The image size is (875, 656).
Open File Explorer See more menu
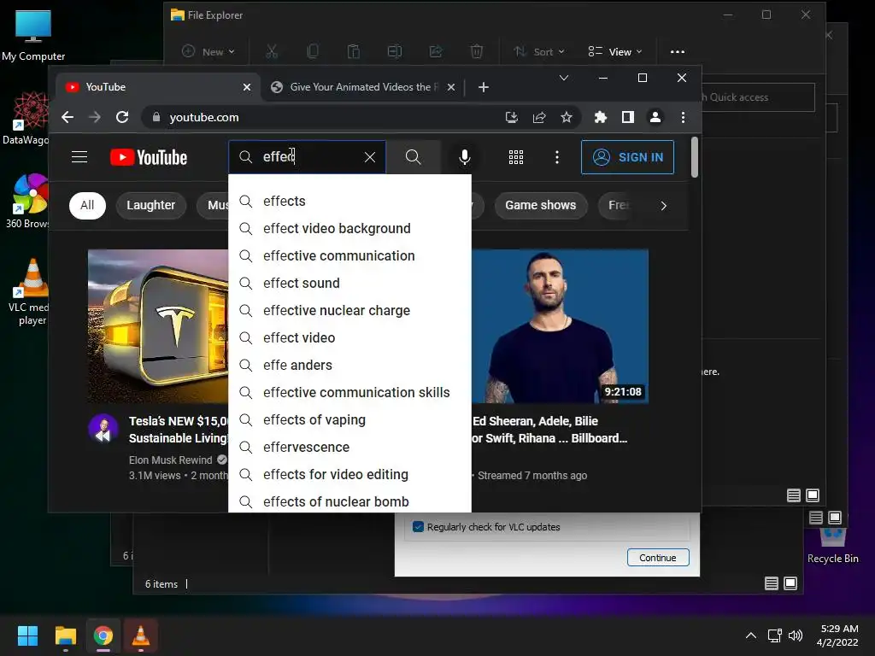678,52
